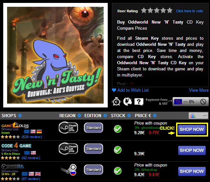Image resolution: width=210 pixels, height=182 pixels.
Task: Click the question mark help icon
Action: pos(139,102)
